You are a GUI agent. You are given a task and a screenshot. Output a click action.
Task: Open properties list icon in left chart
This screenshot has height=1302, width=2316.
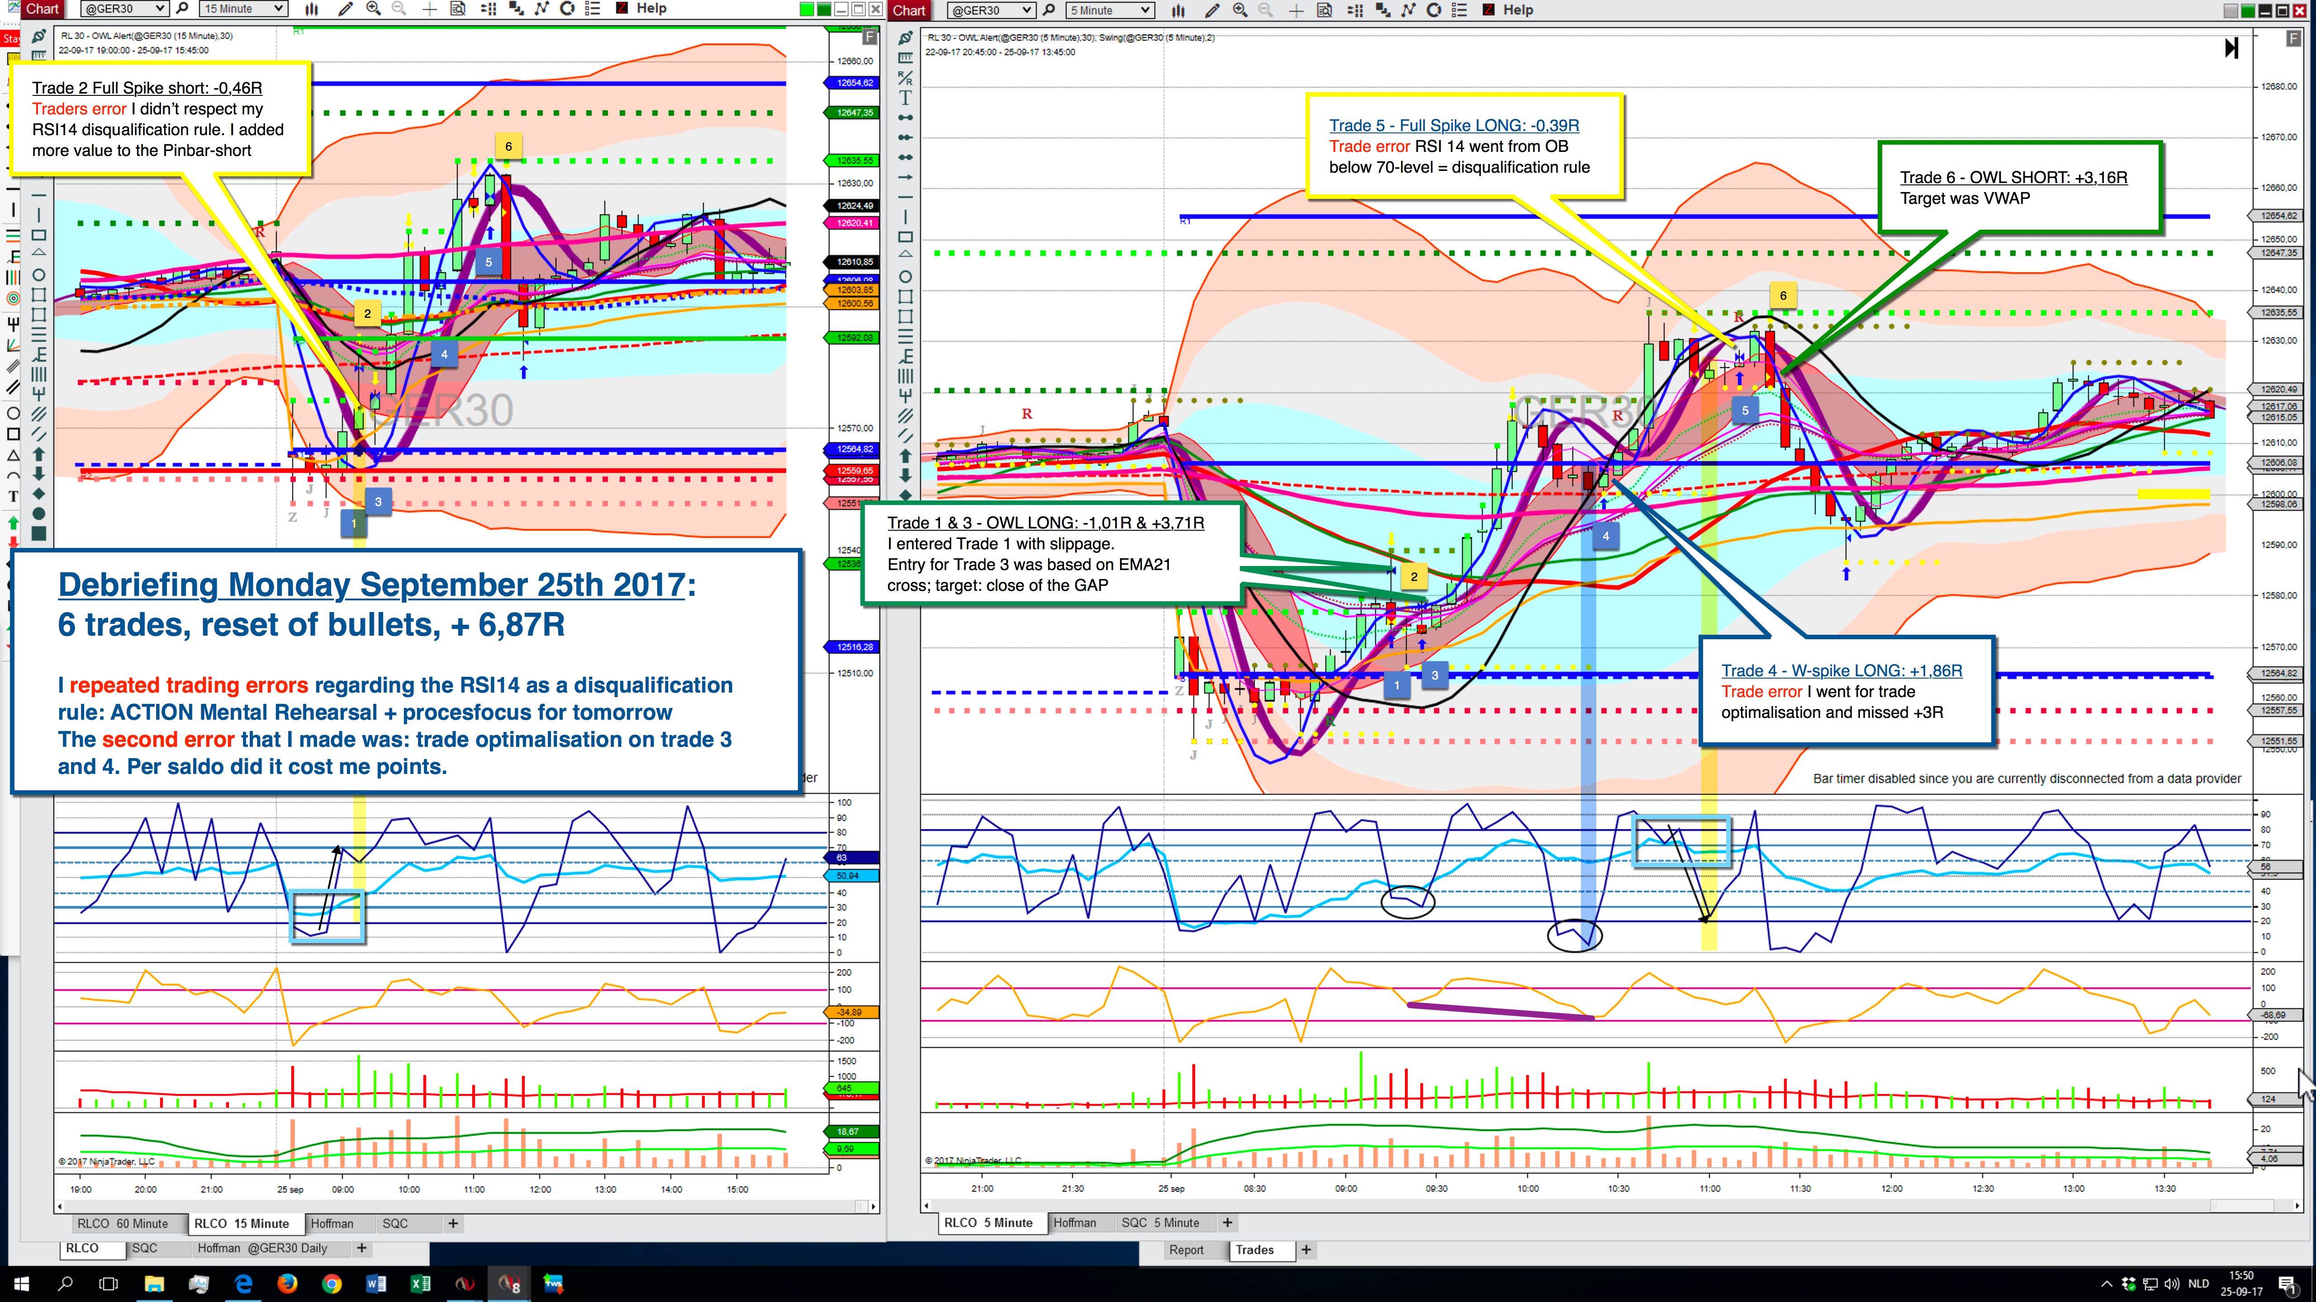pos(593,9)
